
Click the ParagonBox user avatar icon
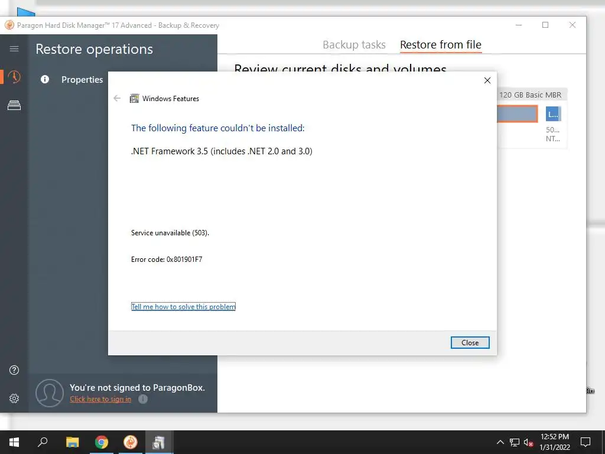click(50, 393)
